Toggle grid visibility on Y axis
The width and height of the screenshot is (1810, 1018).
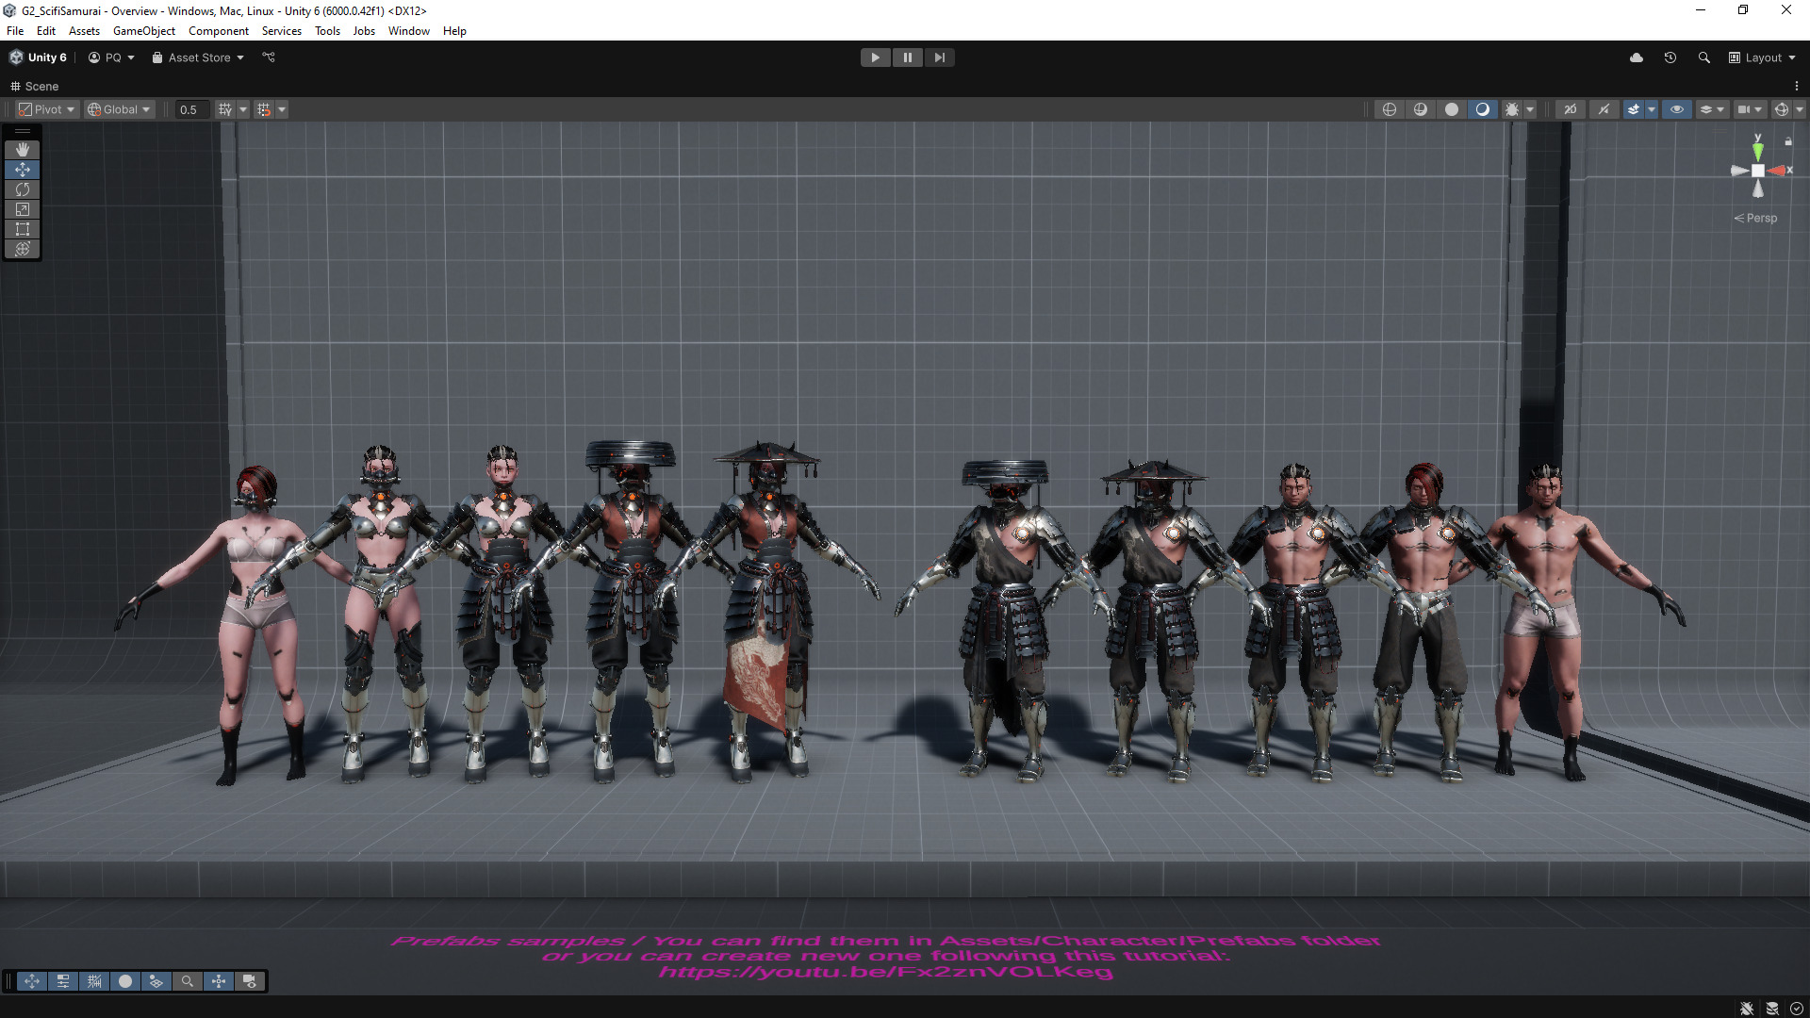225,109
